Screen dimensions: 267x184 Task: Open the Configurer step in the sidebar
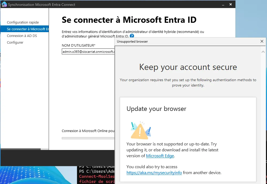[x=15, y=42]
